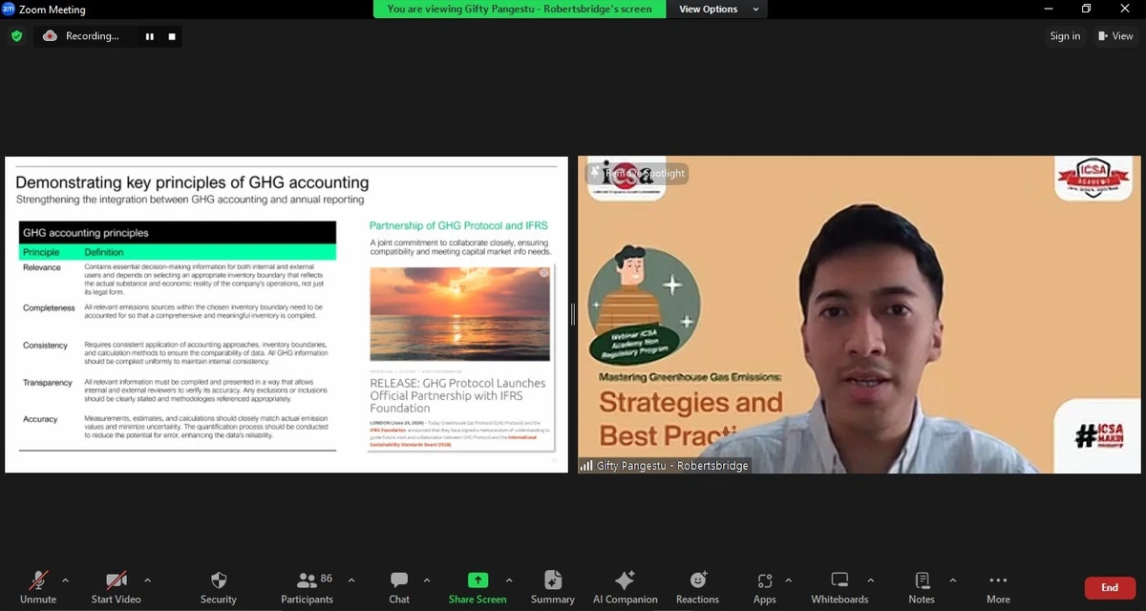Image resolution: width=1146 pixels, height=611 pixels.
Task: Open the More options menu
Action: [x=997, y=586]
